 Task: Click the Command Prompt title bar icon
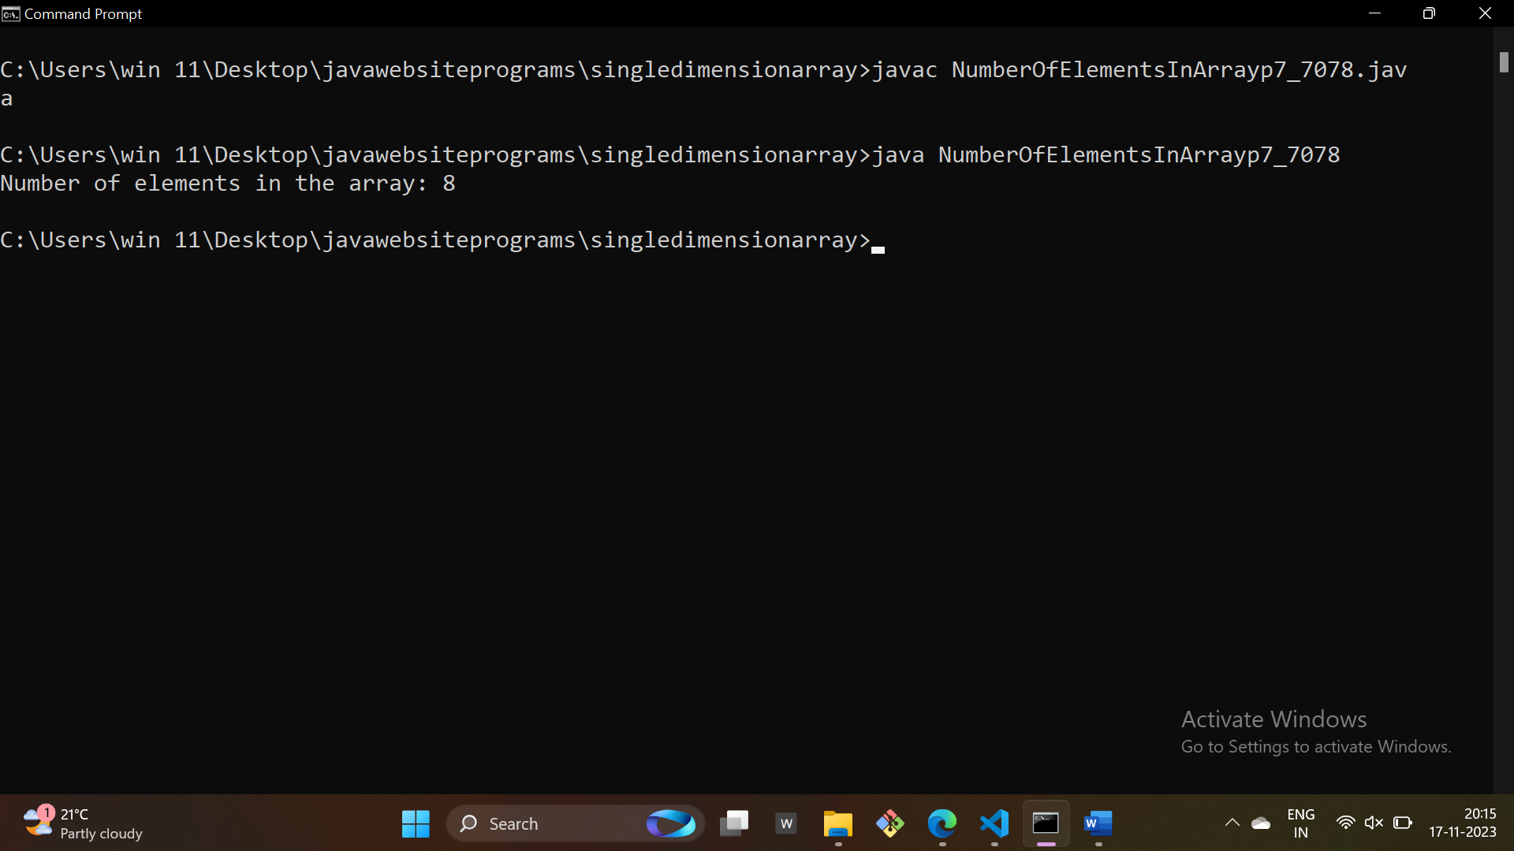[10, 14]
